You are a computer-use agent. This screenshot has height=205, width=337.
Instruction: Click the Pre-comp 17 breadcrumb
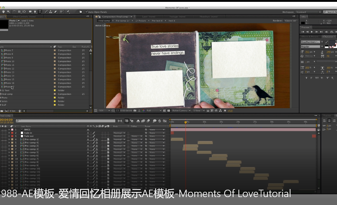[x=122, y=20]
